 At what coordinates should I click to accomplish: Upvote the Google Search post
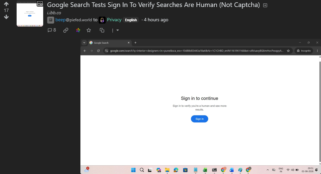(x=6, y=4)
